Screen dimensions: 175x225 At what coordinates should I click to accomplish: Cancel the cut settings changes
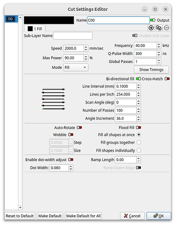pyautogui.click(x=132, y=216)
